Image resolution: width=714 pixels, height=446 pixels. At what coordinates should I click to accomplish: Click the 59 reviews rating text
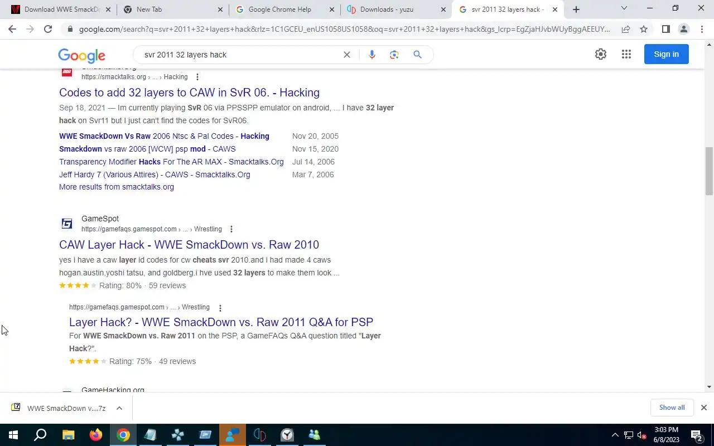click(x=167, y=285)
